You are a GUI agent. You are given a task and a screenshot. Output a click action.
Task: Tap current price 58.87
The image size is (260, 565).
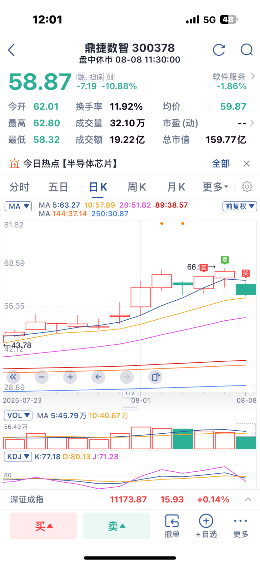40,82
